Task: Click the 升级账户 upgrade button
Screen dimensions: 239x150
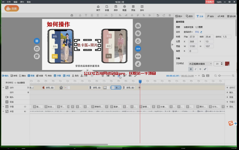Action: pyautogui.click(x=210, y=2)
